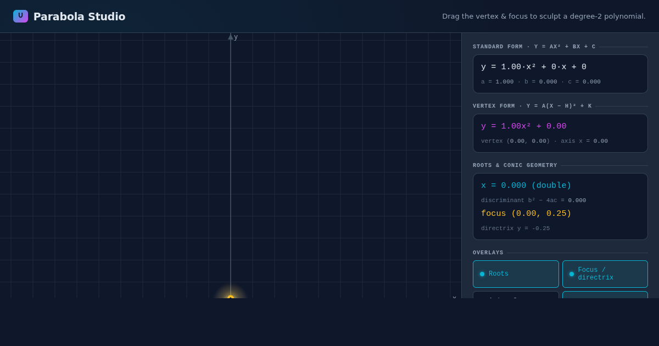Click the vertex form equation y = 1.00x² + 0.00

[523, 126]
